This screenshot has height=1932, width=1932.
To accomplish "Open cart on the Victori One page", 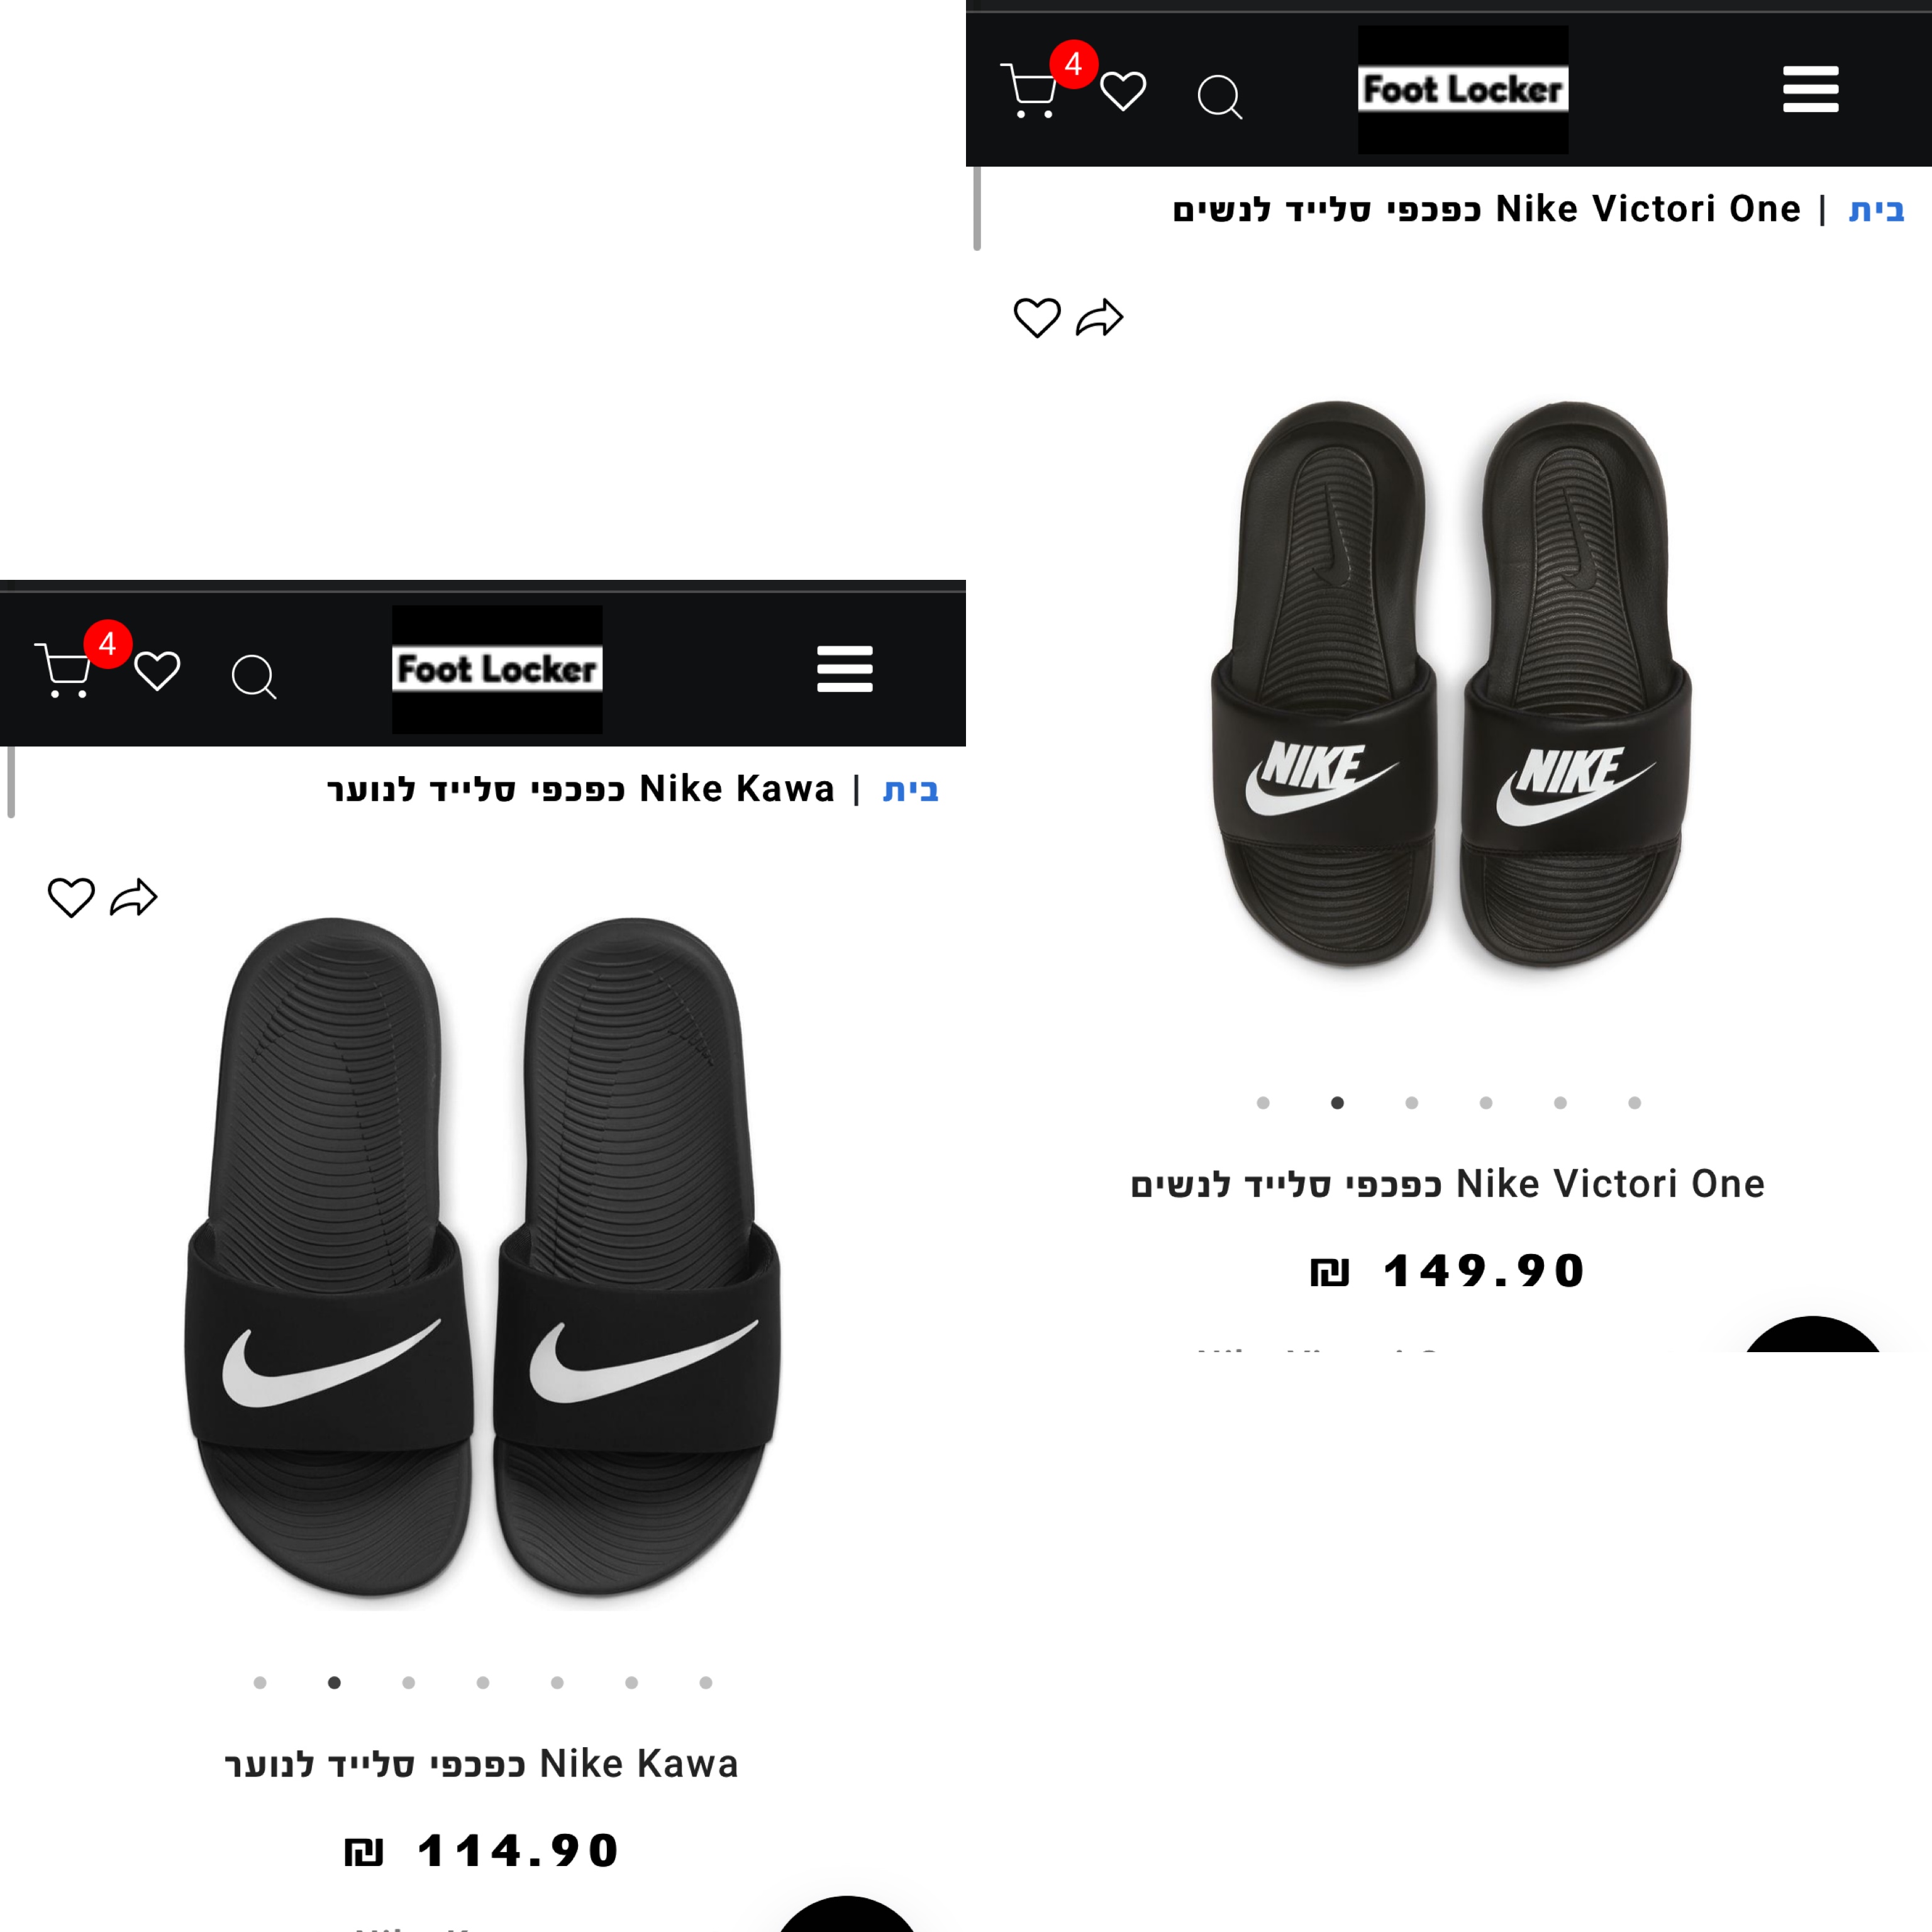I will click(1030, 91).
